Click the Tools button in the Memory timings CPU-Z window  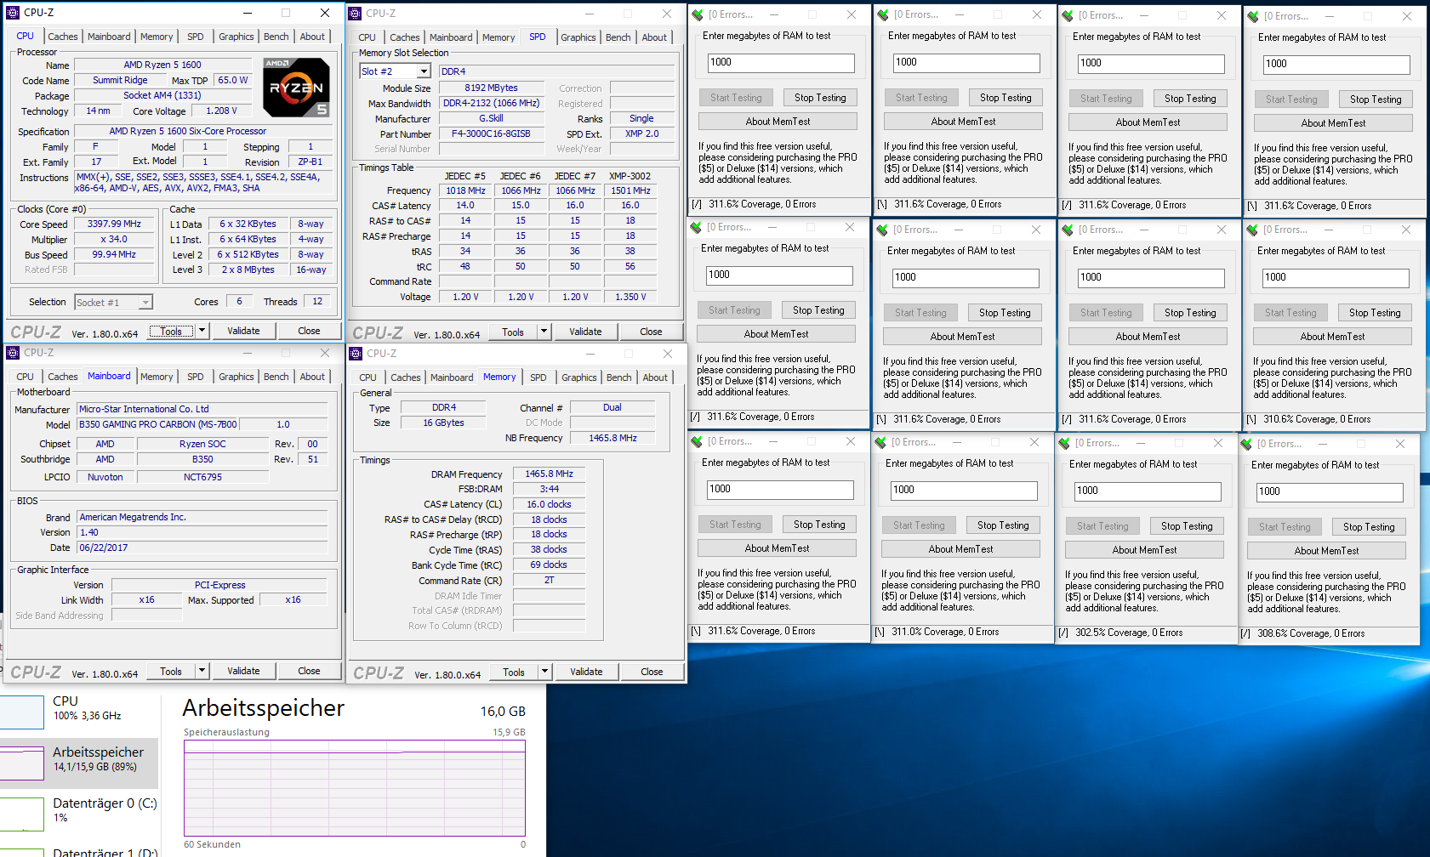click(x=514, y=672)
